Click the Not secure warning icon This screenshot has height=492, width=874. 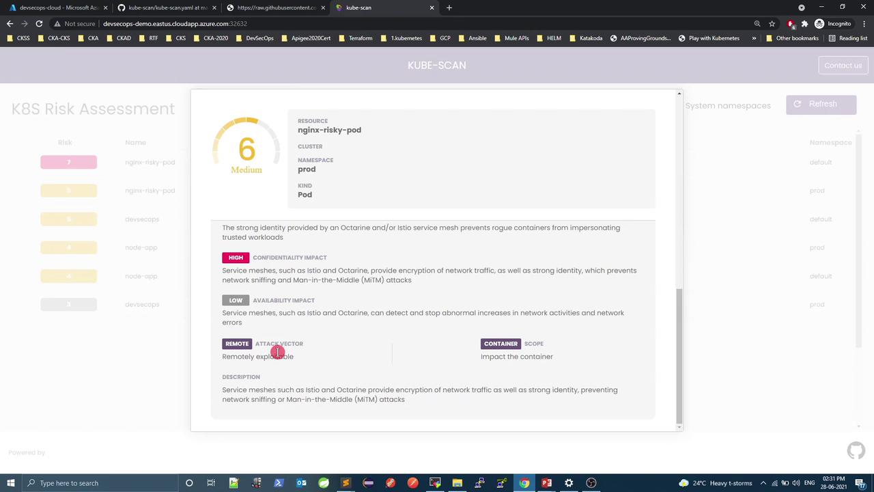(x=57, y=23)
